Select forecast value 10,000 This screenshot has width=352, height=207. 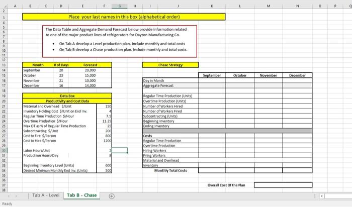point(90,80)
